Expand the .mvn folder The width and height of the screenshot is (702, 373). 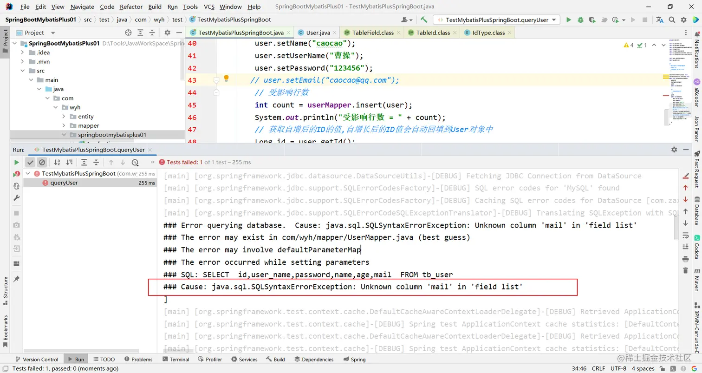[22, 62]
